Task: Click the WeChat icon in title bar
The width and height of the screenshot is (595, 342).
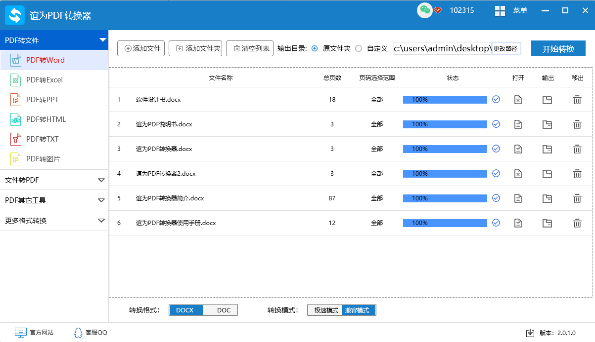Action: 424,10
